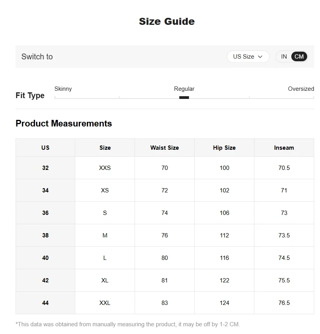Click the Oversized fit label
The width and height of the screenshot is (320, 334).
301,89
